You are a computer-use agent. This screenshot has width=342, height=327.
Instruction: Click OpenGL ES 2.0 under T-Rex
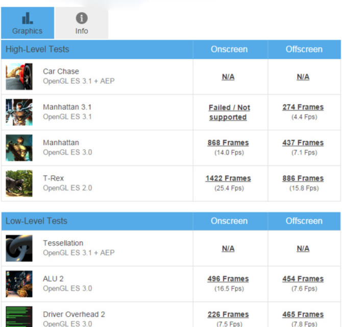[67, 188]
